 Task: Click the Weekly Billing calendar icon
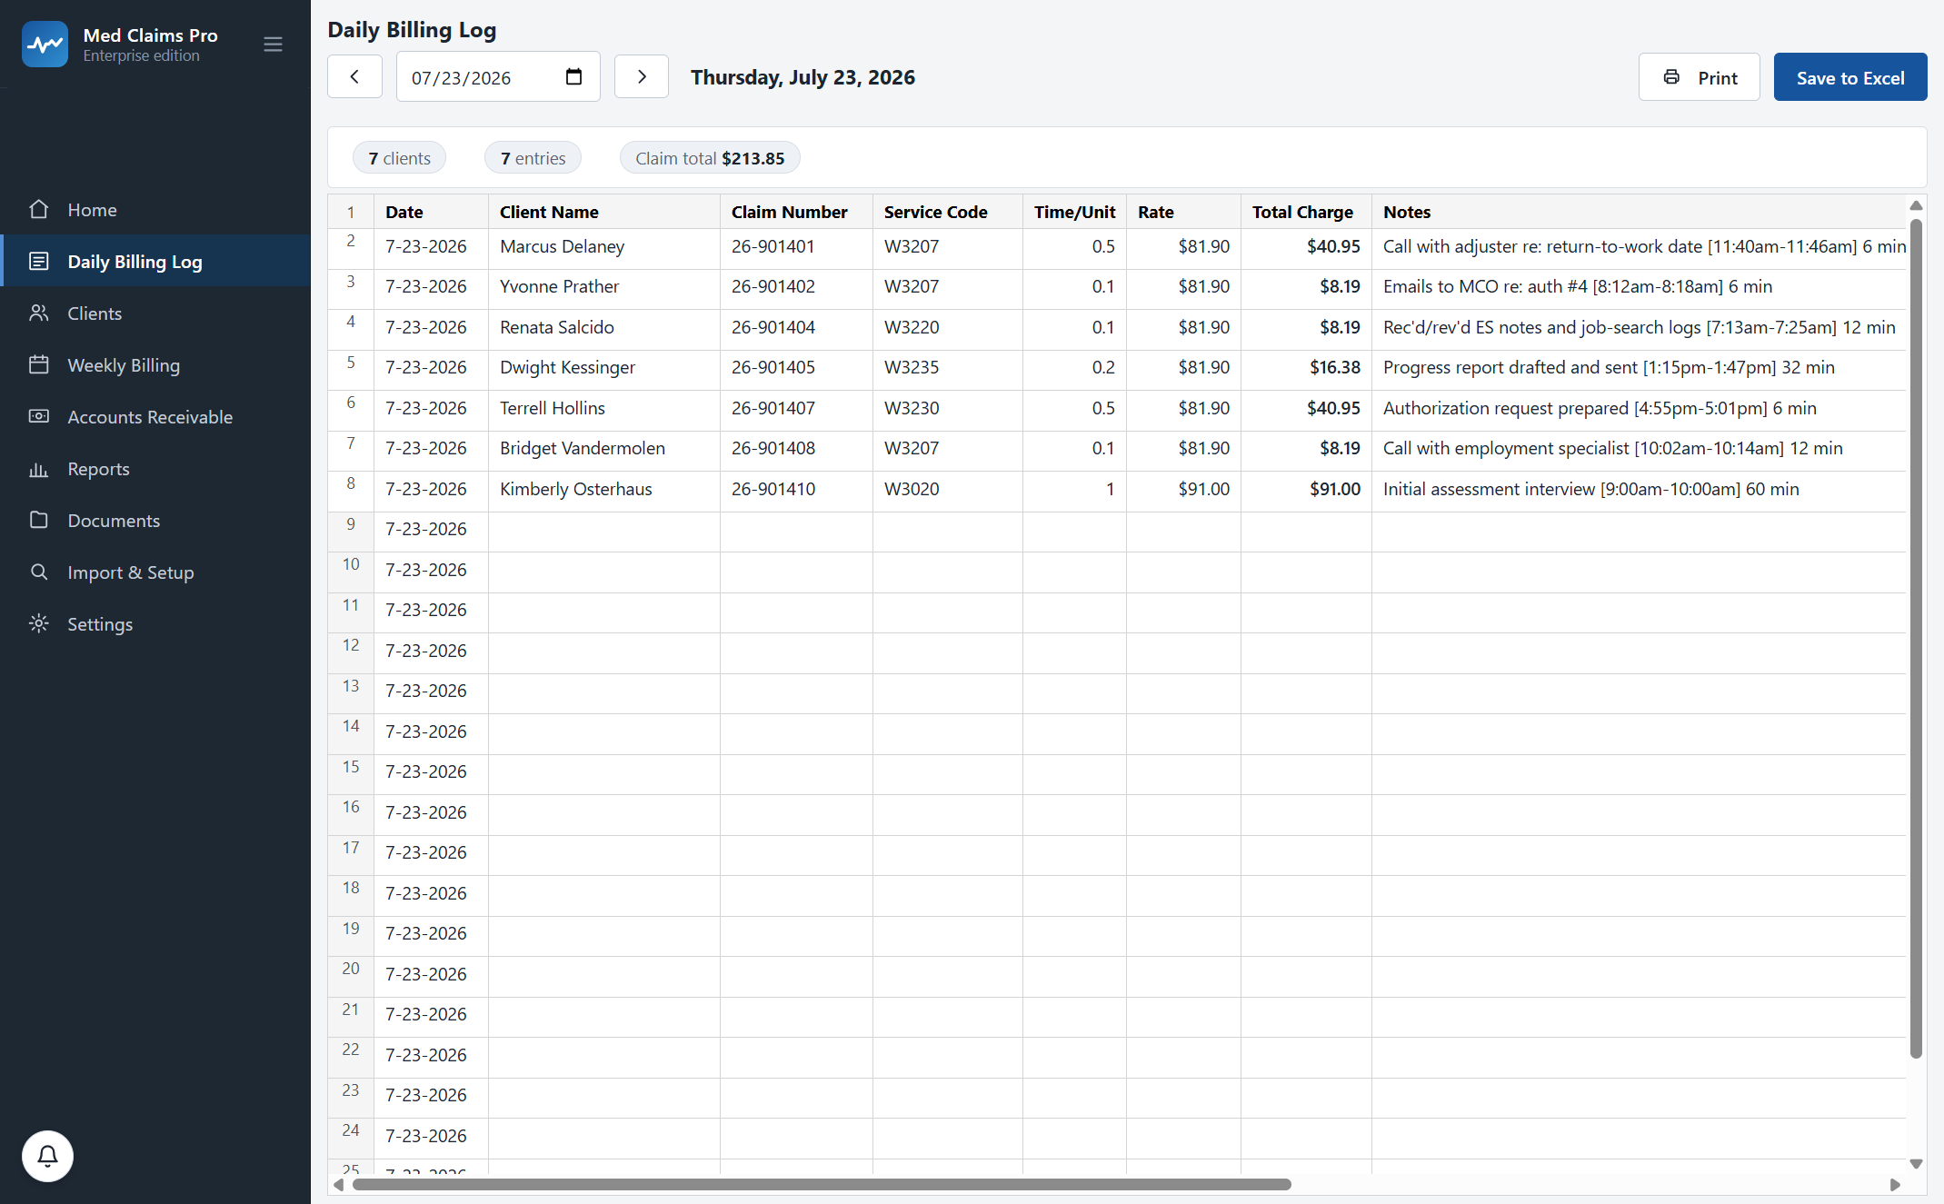pyautogui.click(x=38, y=365)
